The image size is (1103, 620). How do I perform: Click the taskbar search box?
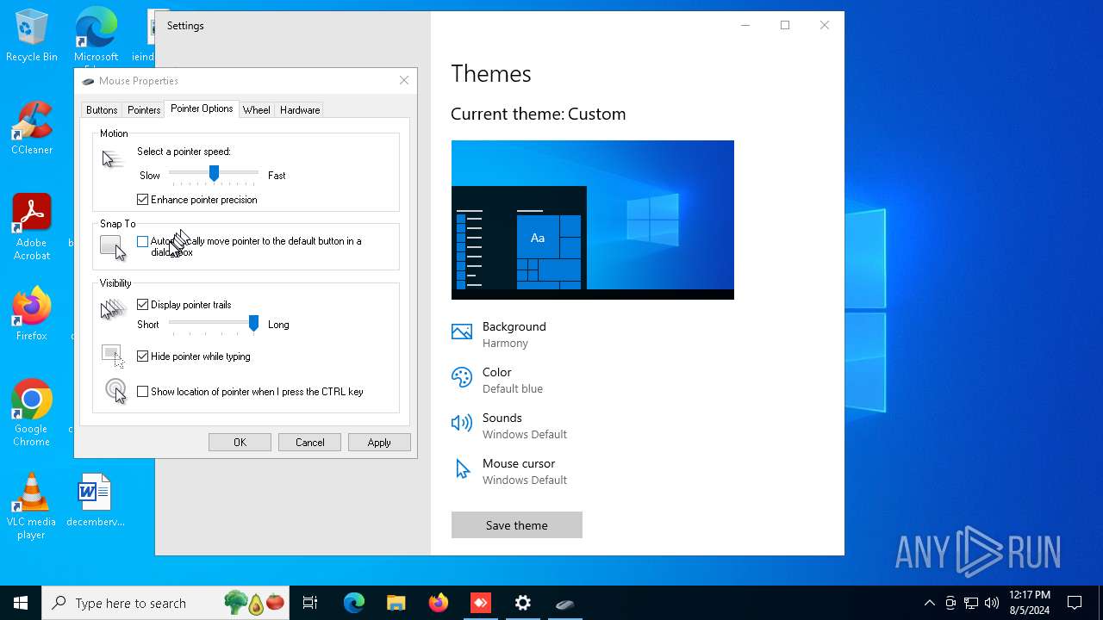tap(167, 603)
